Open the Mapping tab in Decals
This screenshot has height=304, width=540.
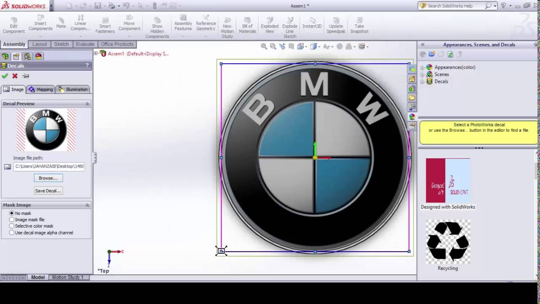point(40,89)
